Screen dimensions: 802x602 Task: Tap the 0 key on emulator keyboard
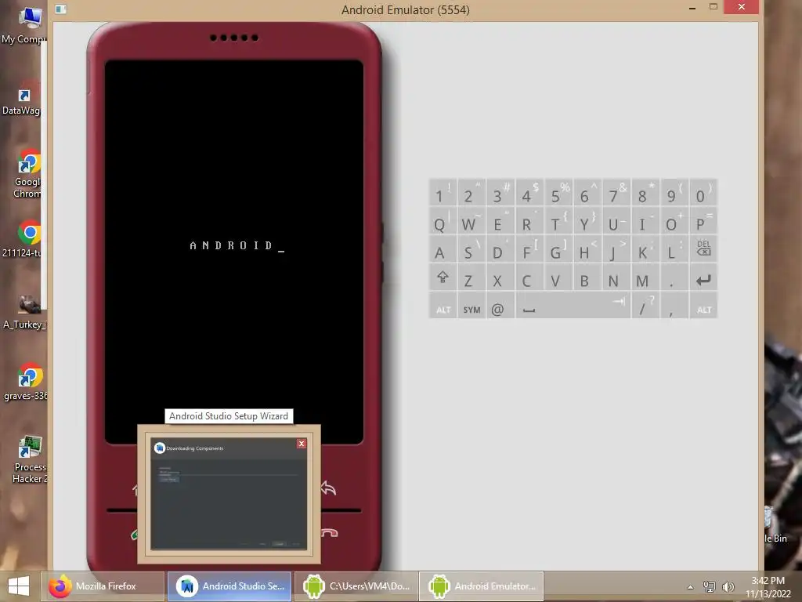pyautogui.click(x=703, y=193)
